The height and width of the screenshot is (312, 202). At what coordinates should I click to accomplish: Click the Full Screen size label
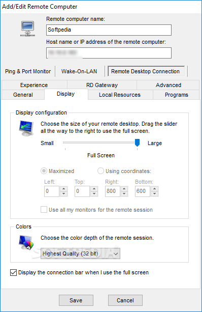tap(101, 155)
